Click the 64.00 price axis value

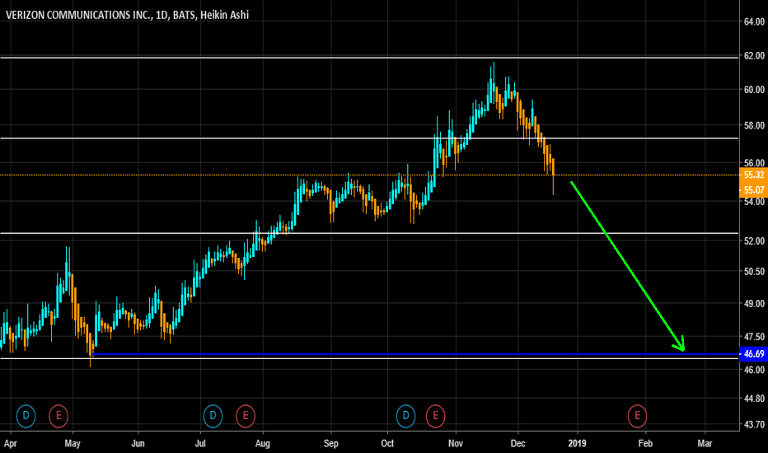pos(754,21)
